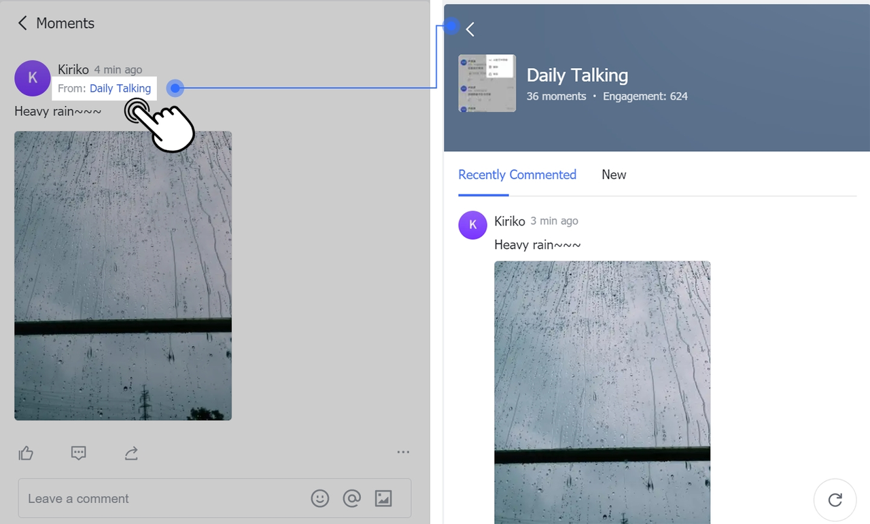Image resolution: width=870 pixels, height=524 pixels.
Task: Open Kiriko's avatar in the Moments post
Action: (x=33, y=79)
